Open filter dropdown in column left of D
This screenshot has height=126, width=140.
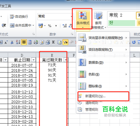coord(6,60)
